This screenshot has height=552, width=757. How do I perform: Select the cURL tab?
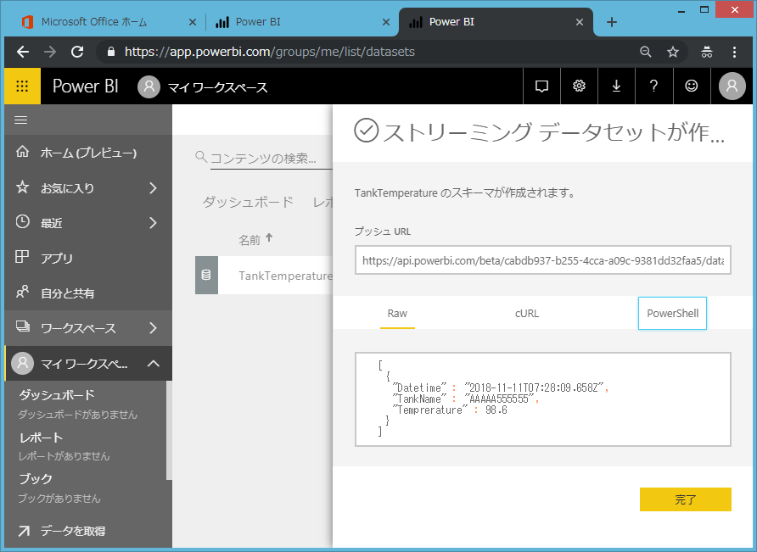527,313
